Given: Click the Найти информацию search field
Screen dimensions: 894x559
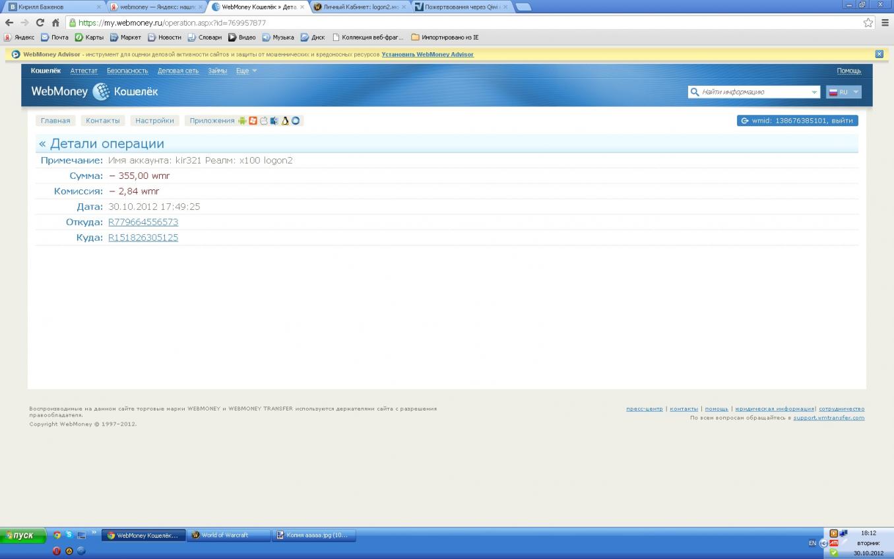Looking at the screenshot, I should 752,92.
